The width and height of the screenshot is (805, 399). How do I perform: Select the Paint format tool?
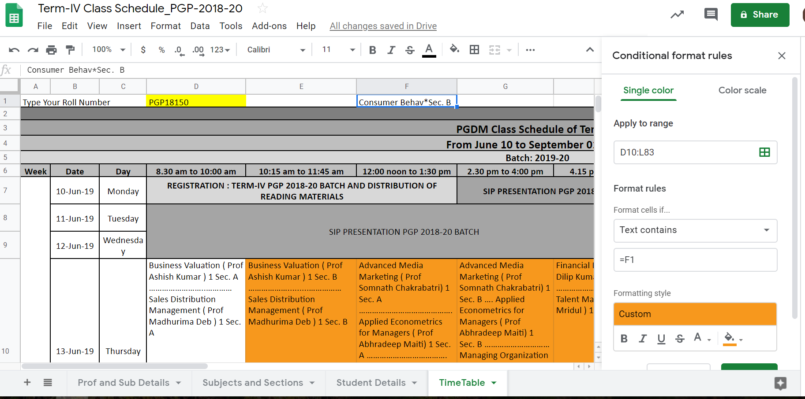[x=70, y=50]
